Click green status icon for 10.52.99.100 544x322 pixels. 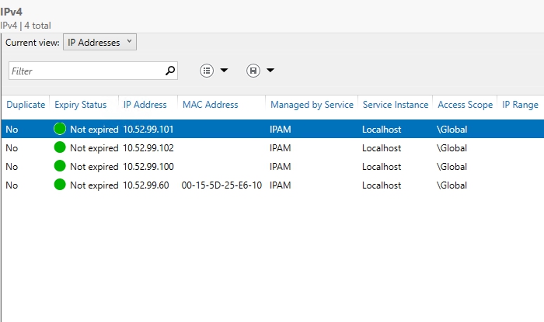(x=60, y=166)
